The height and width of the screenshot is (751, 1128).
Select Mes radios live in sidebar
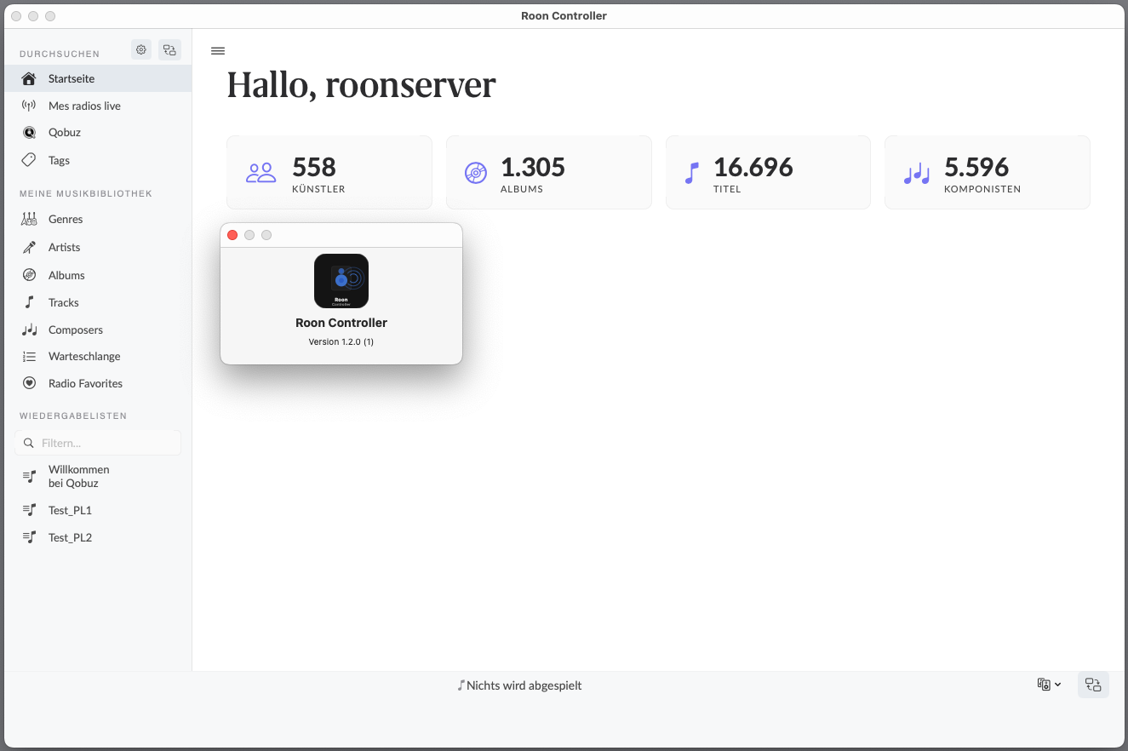(x=84, y=106)
